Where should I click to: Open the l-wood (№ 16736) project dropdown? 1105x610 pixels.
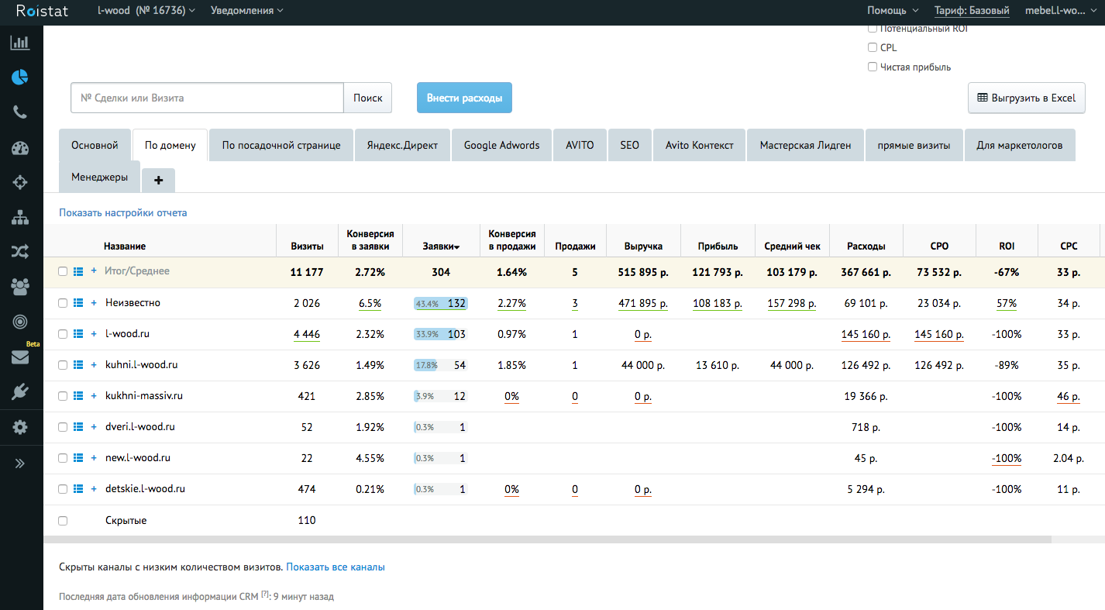146,11
